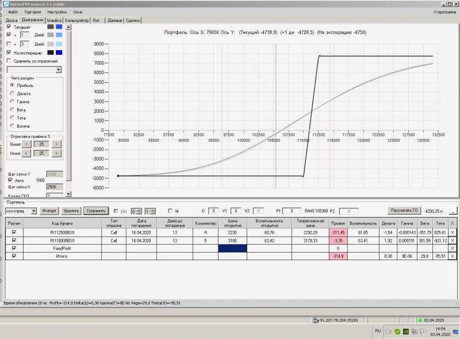Open the О программе menu item

coord(444,12)
